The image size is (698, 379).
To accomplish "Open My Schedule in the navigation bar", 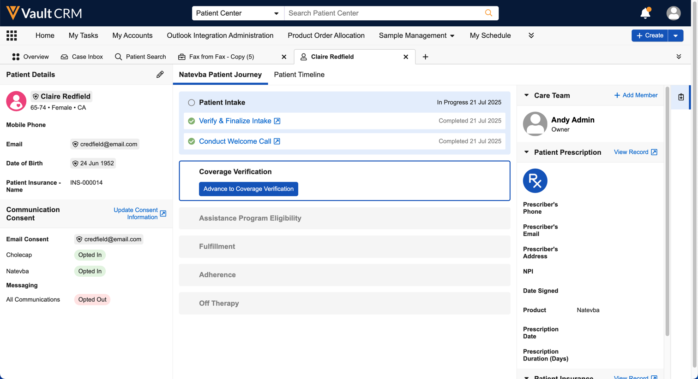I will (x=490, y=35).
